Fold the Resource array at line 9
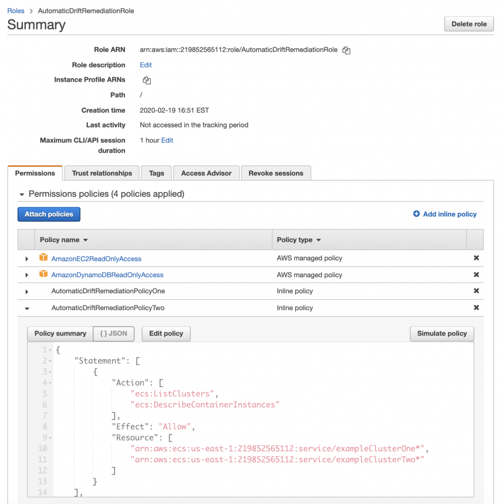The width and height of the screenshot is (502, 504). click(50, 438)
